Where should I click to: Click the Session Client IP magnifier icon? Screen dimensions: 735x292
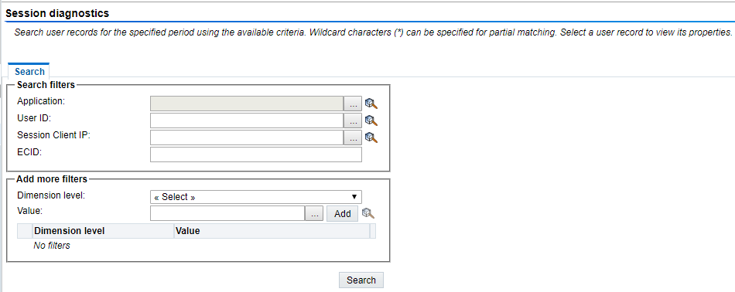371,138
